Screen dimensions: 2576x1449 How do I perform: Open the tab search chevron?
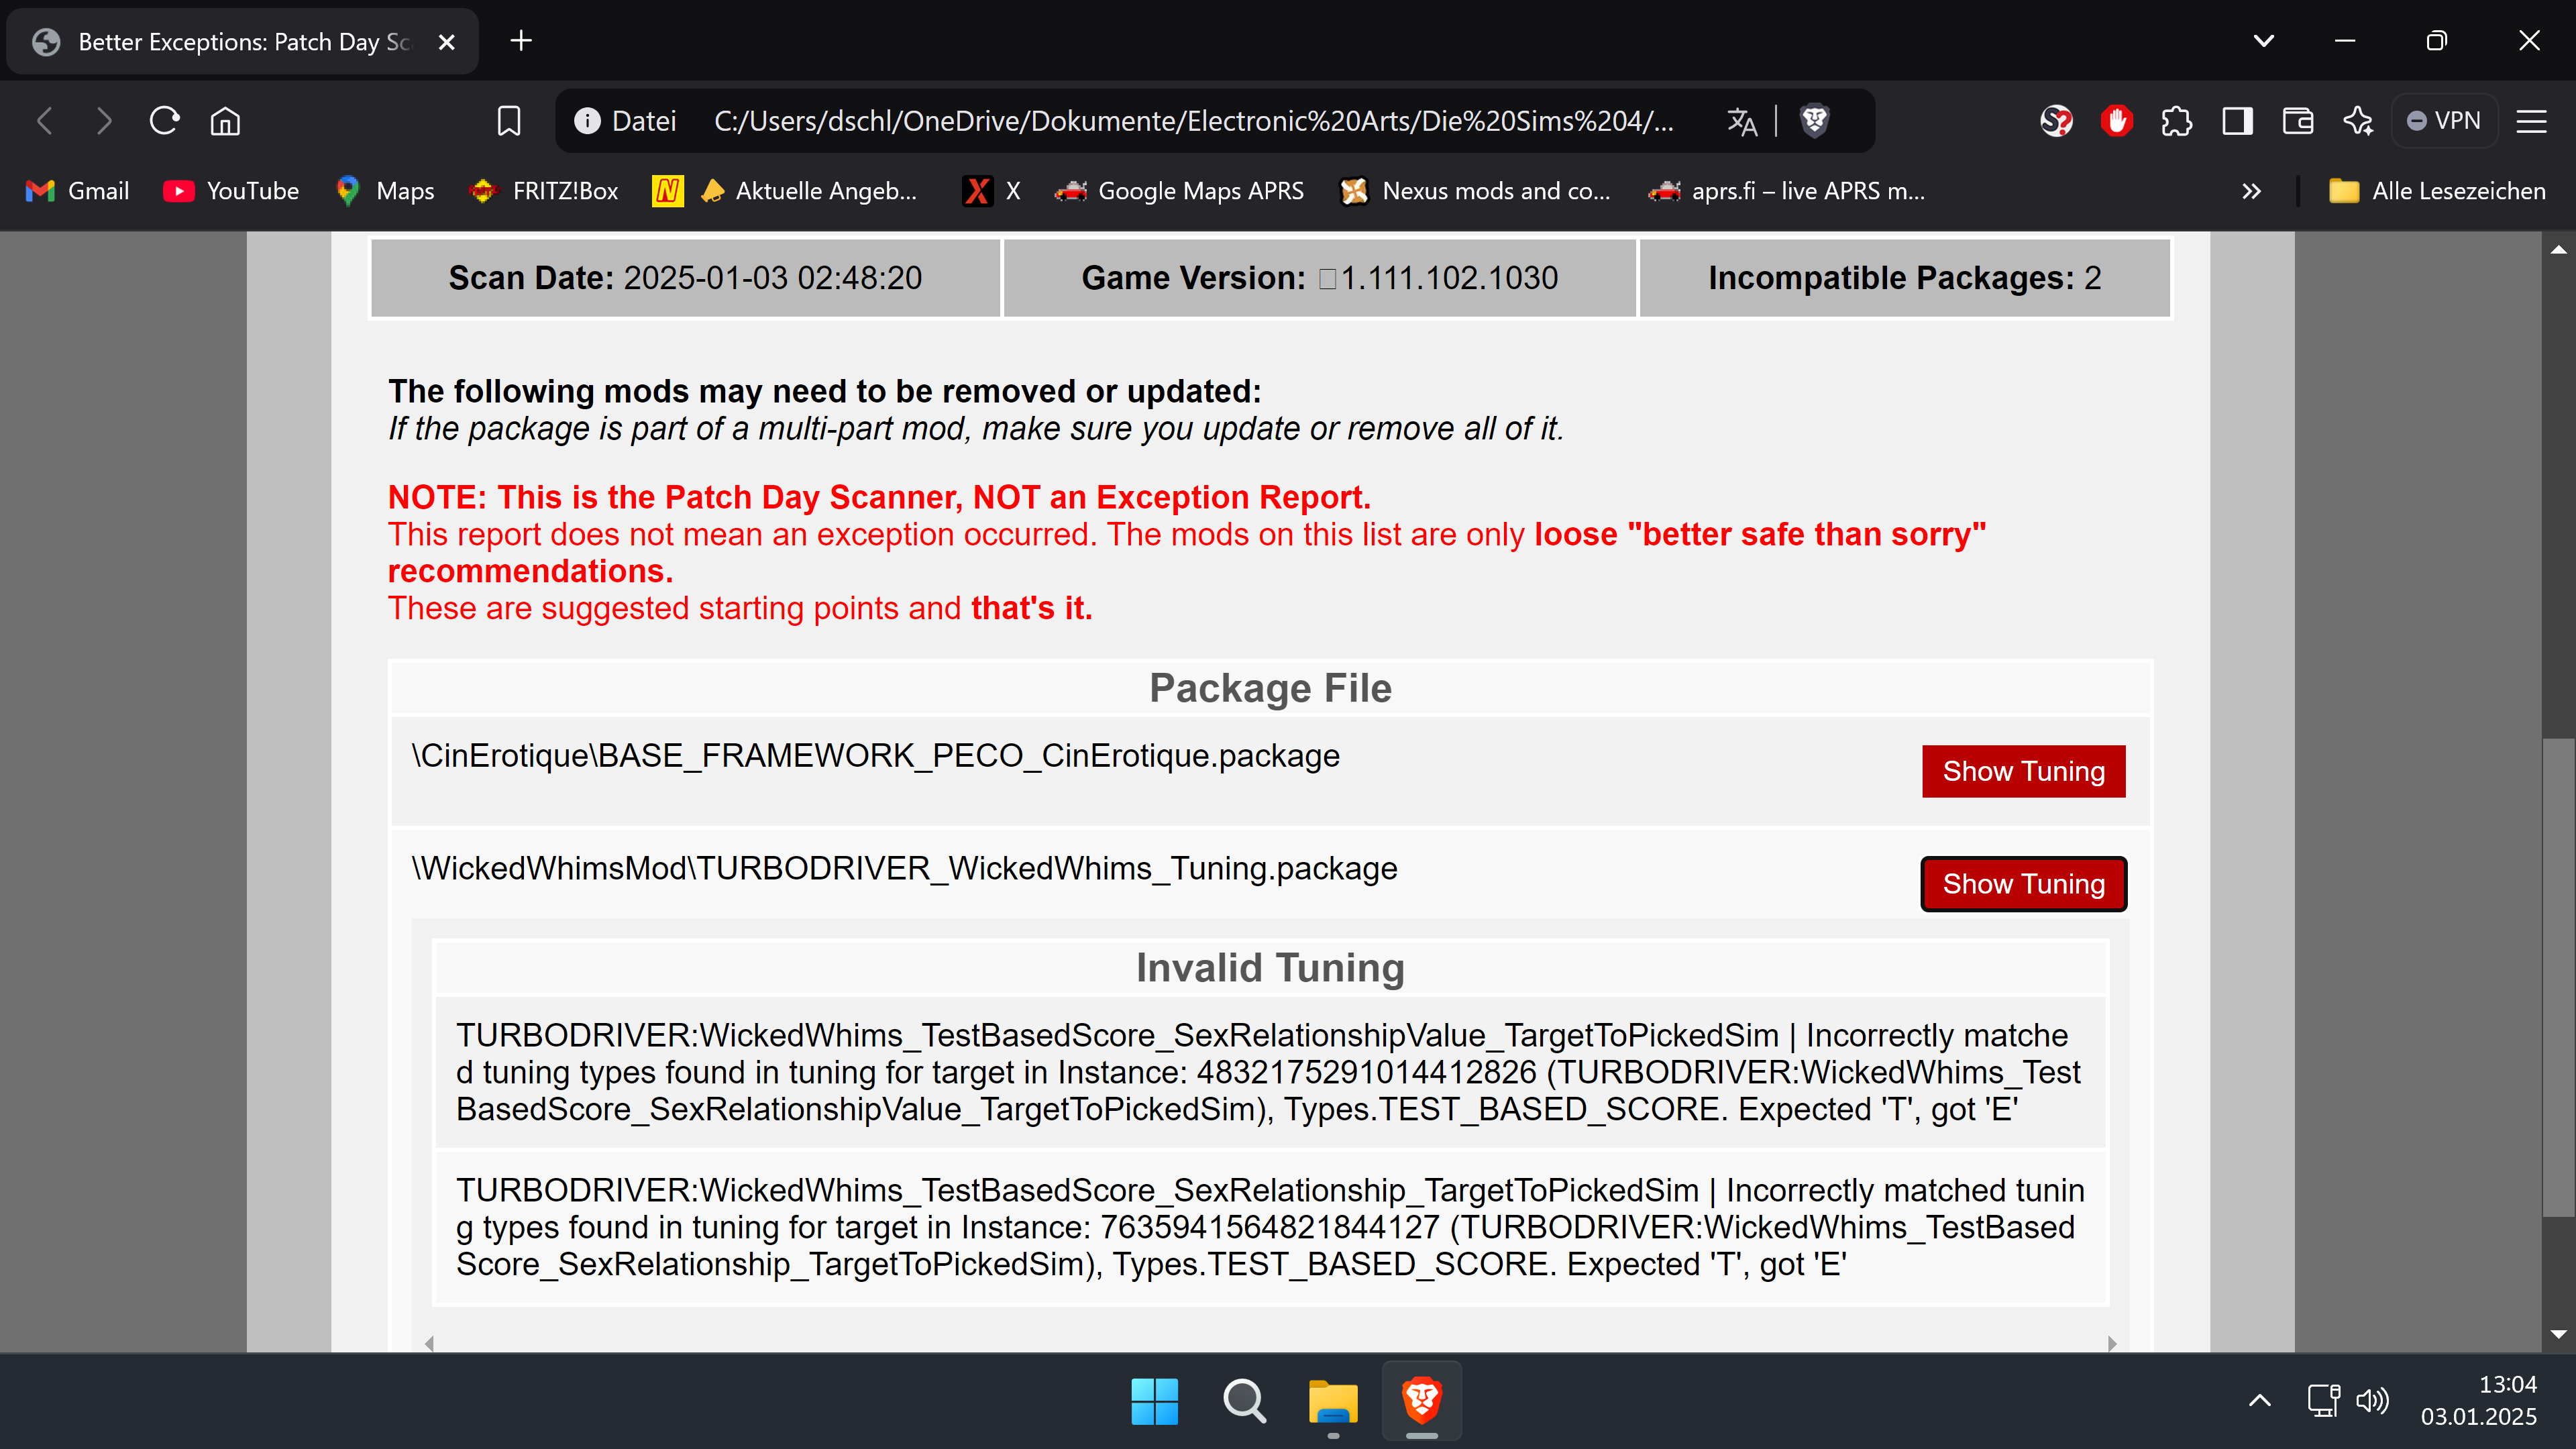tap(2264, 41)
